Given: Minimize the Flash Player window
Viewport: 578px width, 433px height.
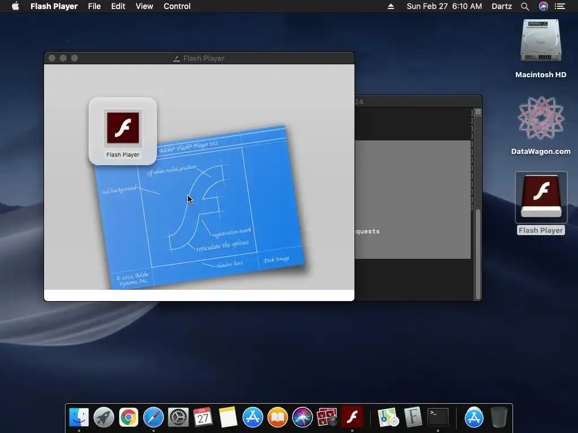Looking at the screenshot, I should coord(63,58).
